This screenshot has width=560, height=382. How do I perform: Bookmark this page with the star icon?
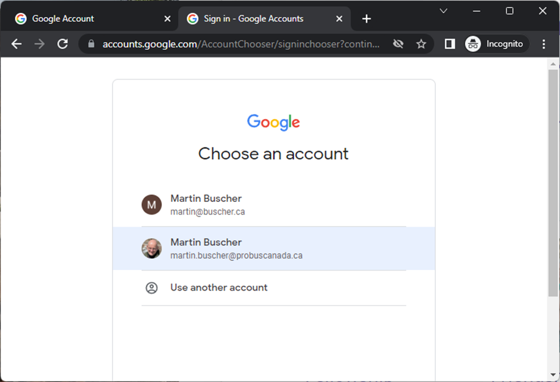(422, 44)
